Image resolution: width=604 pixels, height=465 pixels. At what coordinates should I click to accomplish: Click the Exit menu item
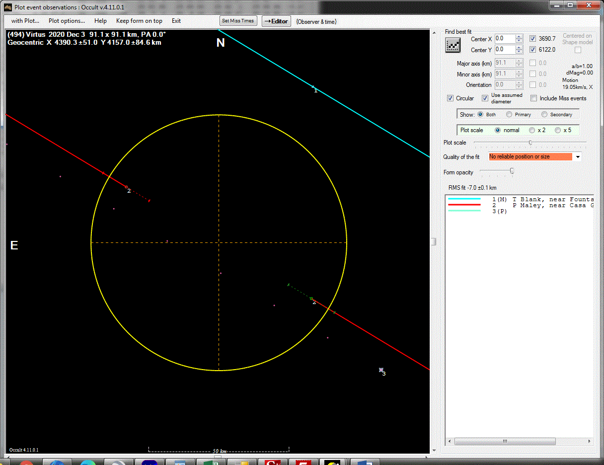[176, 21]
